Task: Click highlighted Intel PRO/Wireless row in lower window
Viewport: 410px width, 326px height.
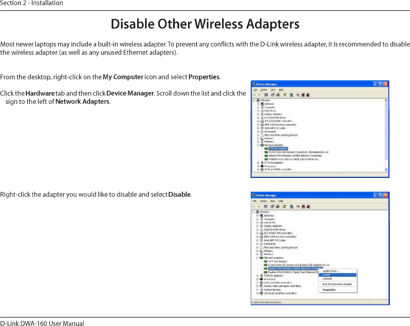Action: (295, 268)
